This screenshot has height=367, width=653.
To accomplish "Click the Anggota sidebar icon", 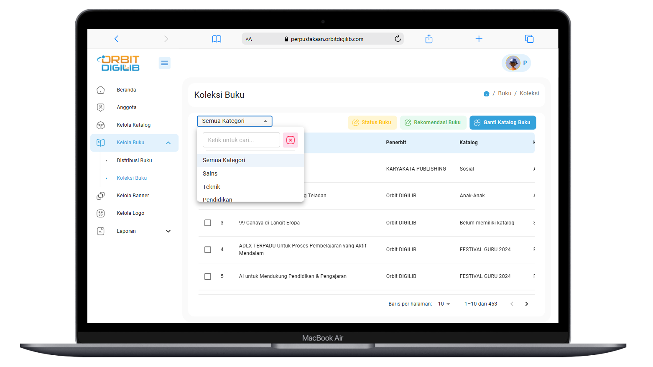I will [101, 107].
